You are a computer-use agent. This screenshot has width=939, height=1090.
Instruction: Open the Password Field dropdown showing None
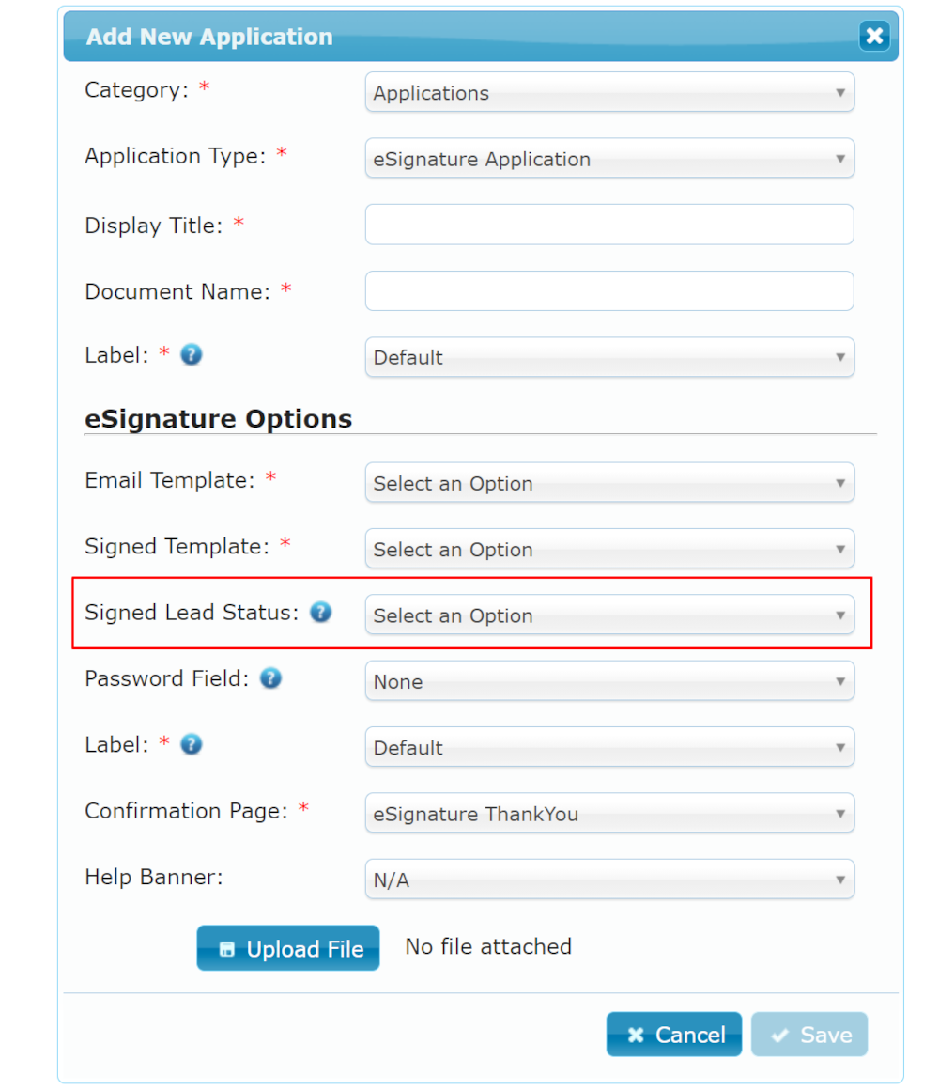[x=609, y=680]
